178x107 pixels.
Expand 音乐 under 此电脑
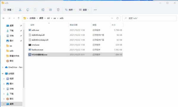[4, 99]
